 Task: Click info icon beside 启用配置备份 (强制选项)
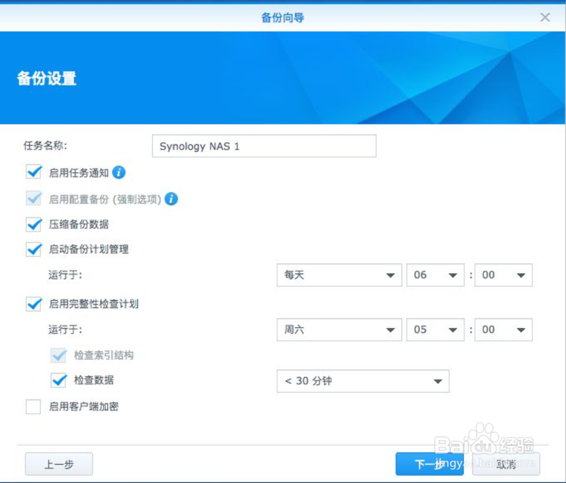[x=171, y=199]
